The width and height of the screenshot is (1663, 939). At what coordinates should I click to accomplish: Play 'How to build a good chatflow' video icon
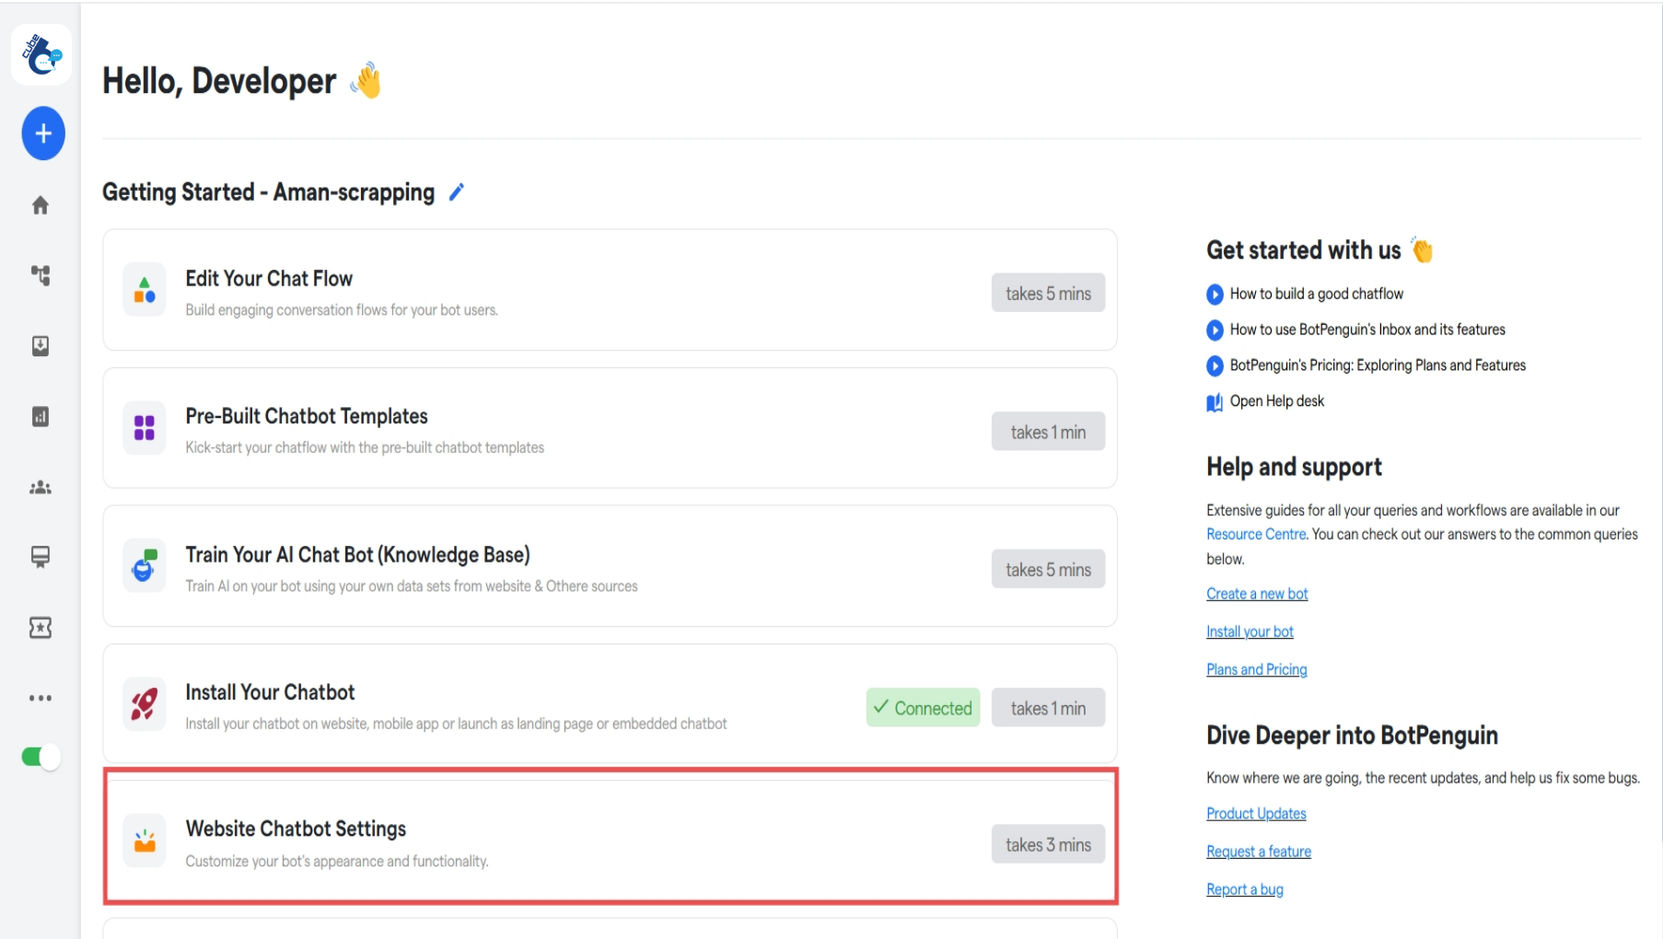(1215, 295)
